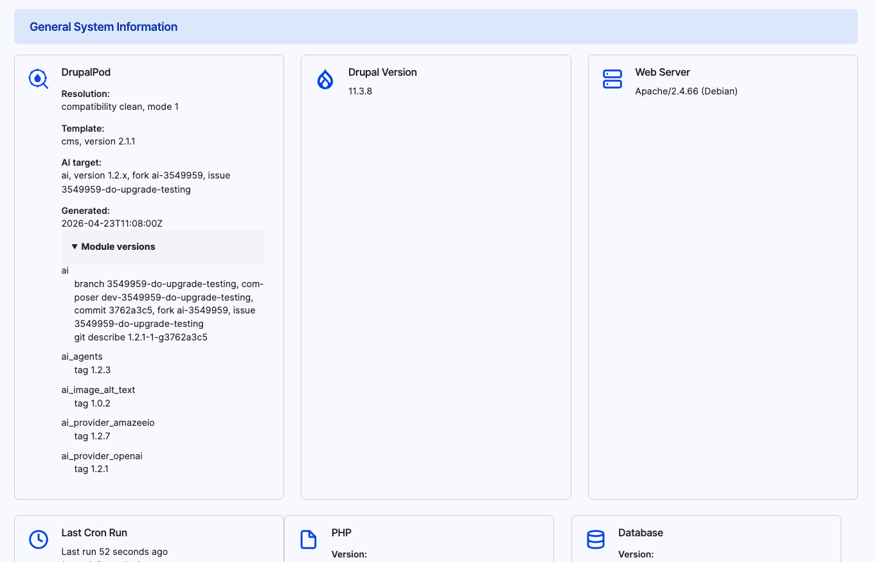876x562 pixels.
Task: Click Version: label in Database card
Action: pyautogui.click(x=636, y=554)
